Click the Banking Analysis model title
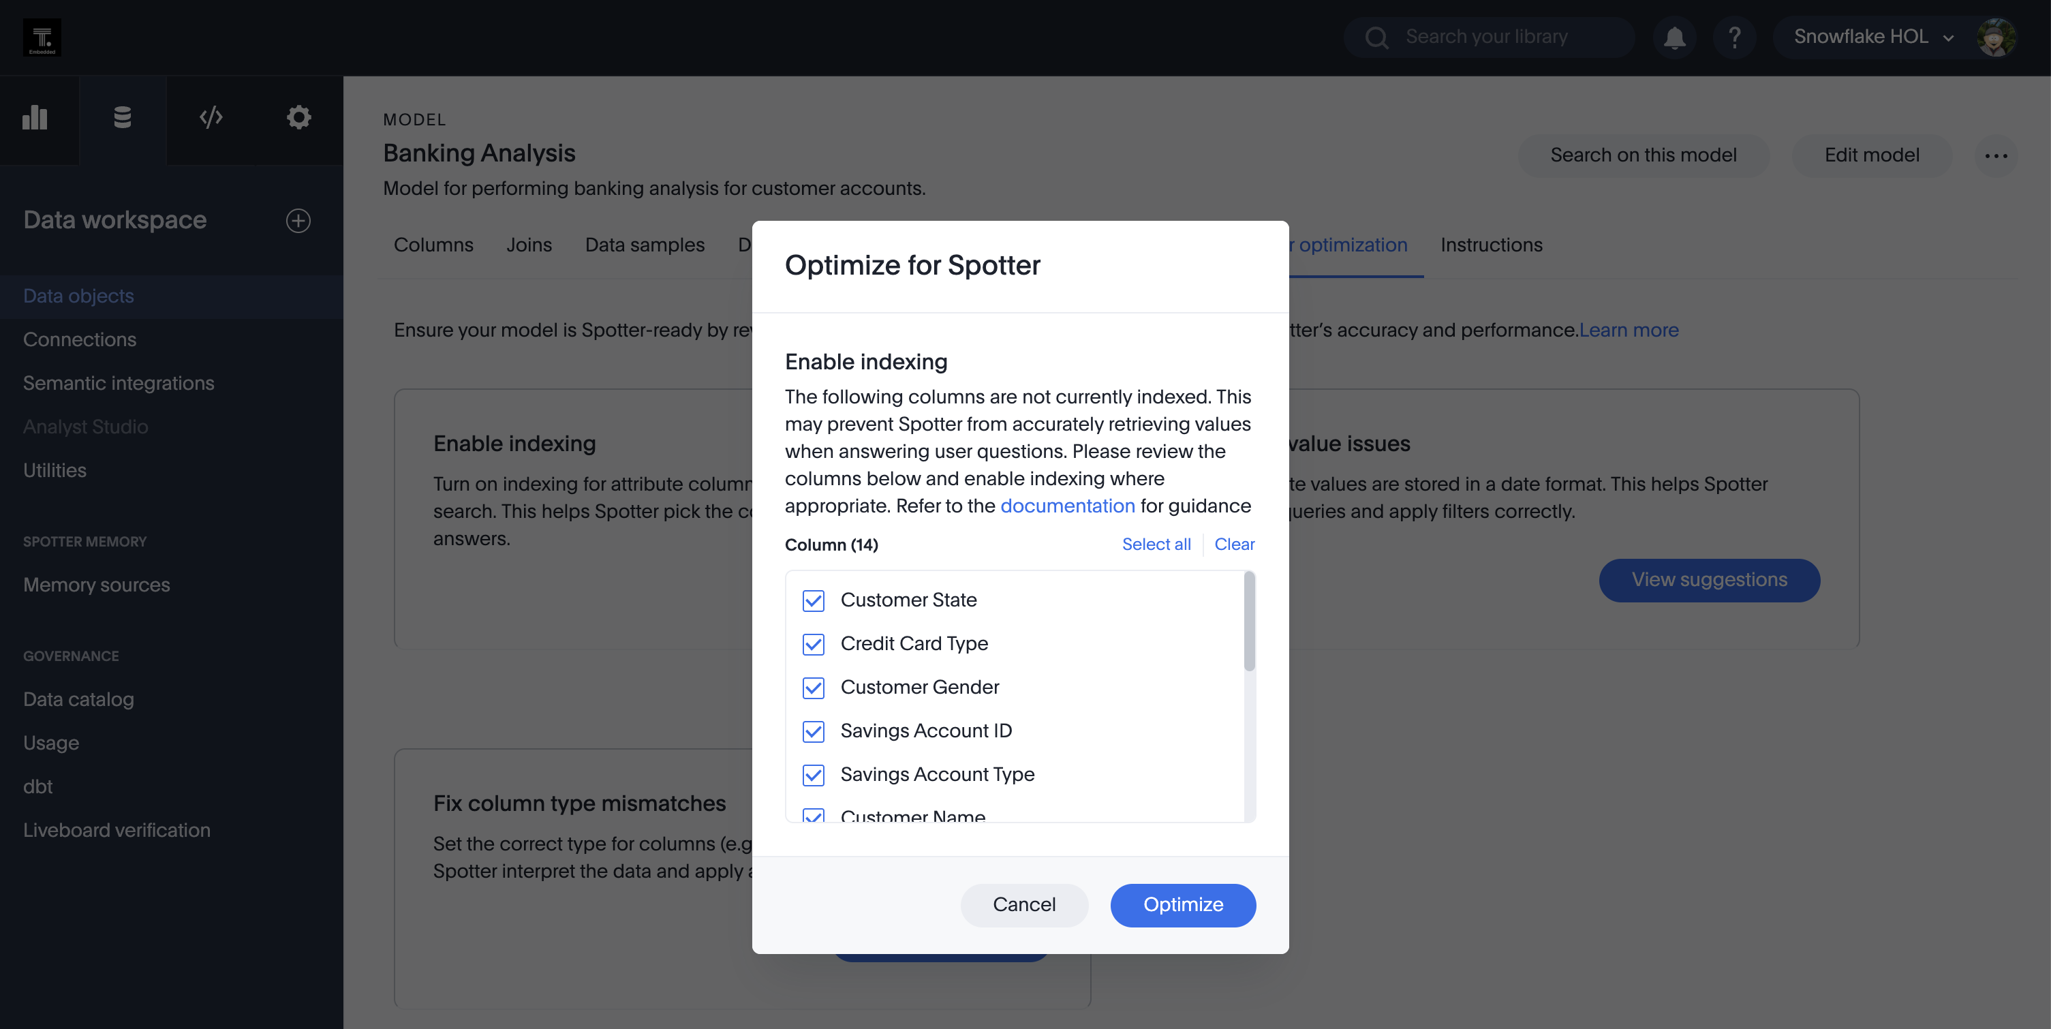Screen dimensions: 2051x1029 pyautogui.click(x=478, y=154)
